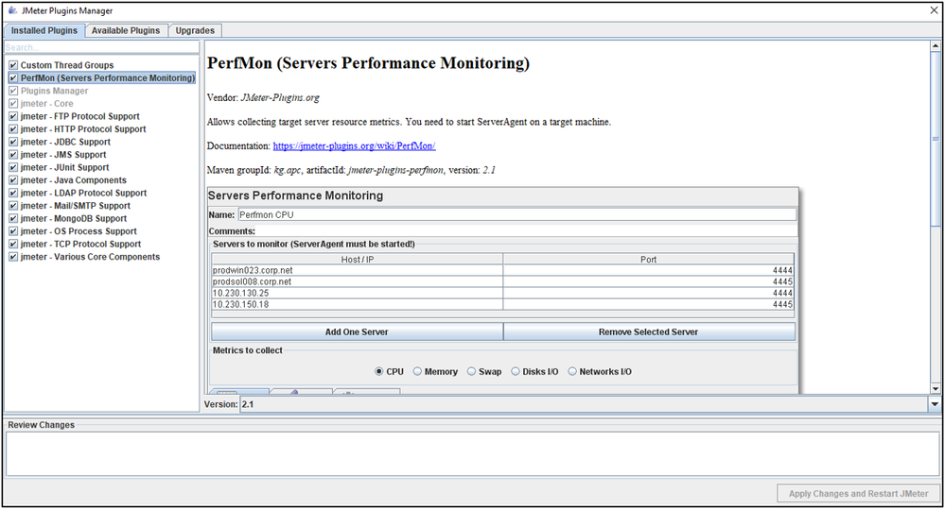The image size is (945, 509).
Task: Select jmeter - OS Process Support entry
Action: point(79,231)
